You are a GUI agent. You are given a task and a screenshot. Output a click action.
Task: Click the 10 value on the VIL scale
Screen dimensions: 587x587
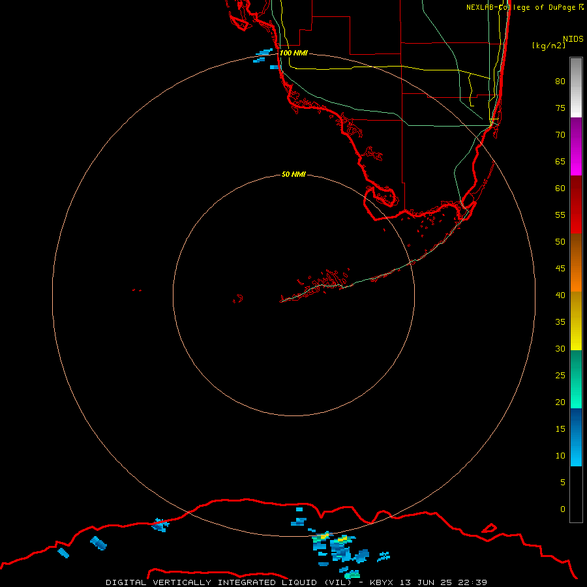(x=560, y=456)
